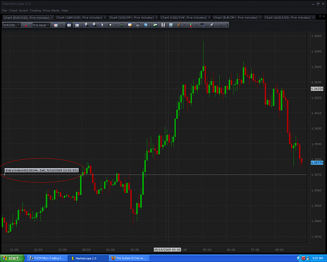327x262 pixels.
Task: Expand the arrow next to the marker icon
Action: tap(196, 25)
